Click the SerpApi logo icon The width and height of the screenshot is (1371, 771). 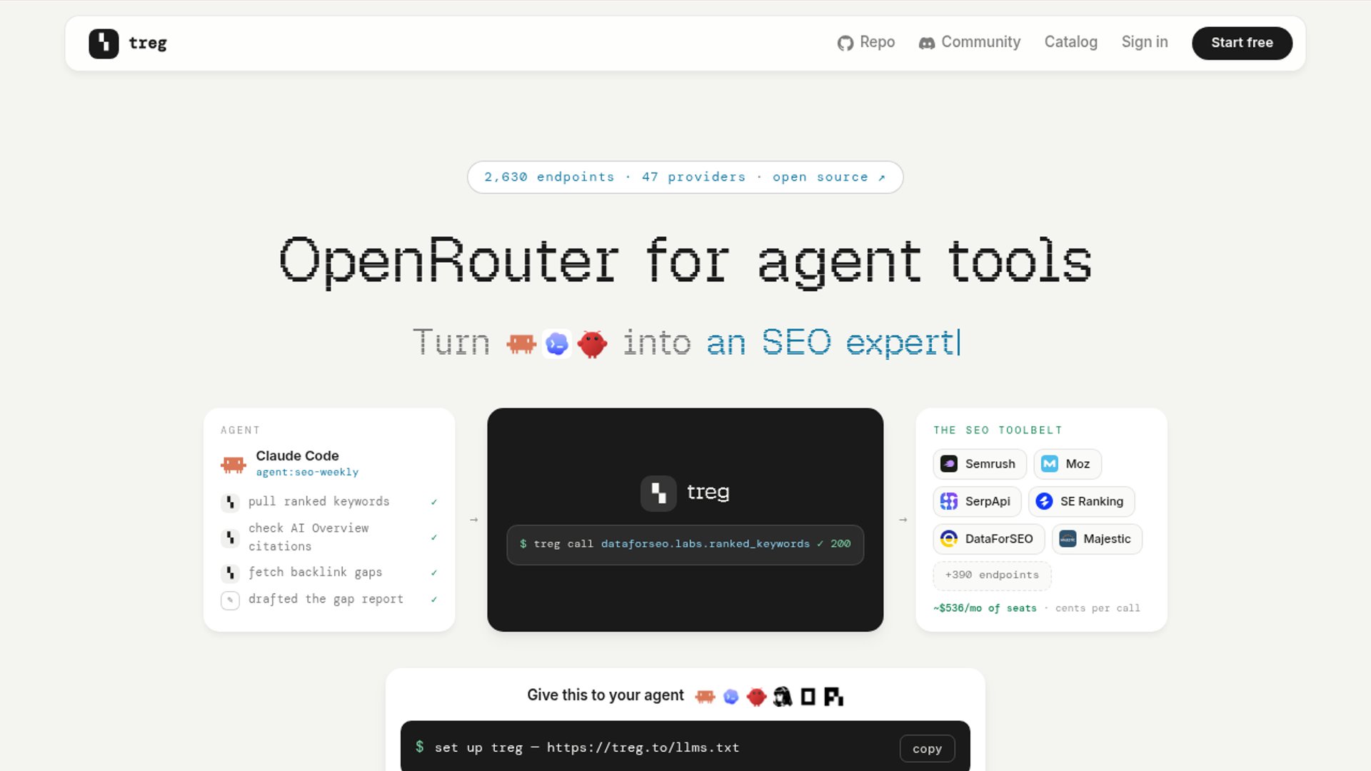[949, 501]
